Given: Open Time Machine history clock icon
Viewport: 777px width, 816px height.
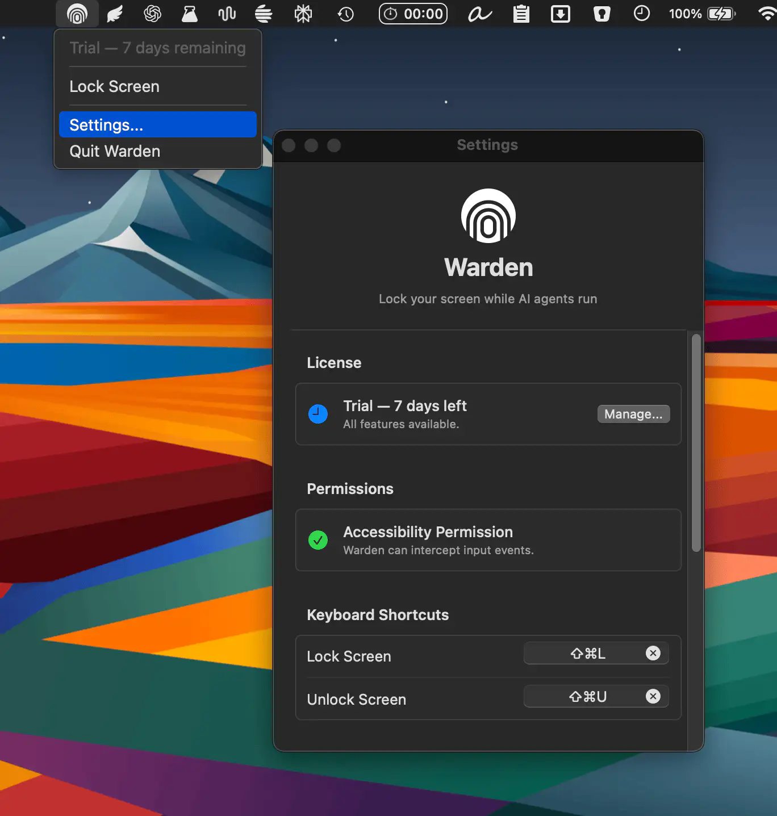Looking at the screenshot, I should pyautogui.click(x=345, y=14).
